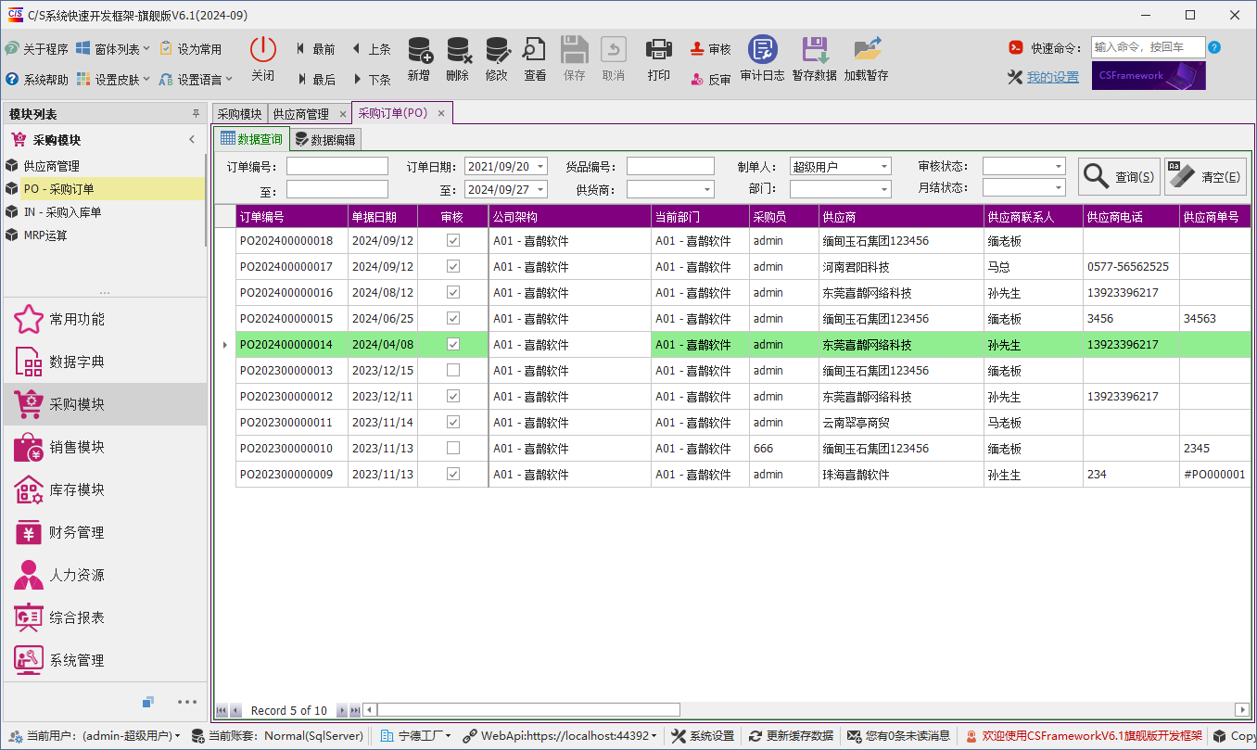
Task: Click 更新缓存数据 in status bar
Action: click(792, 736)
